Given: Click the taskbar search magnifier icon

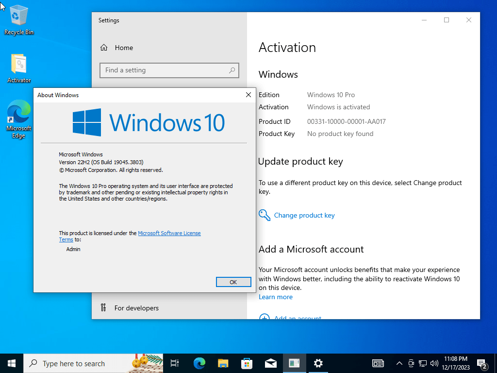Looking at the screenshot, I should [33, 363].
